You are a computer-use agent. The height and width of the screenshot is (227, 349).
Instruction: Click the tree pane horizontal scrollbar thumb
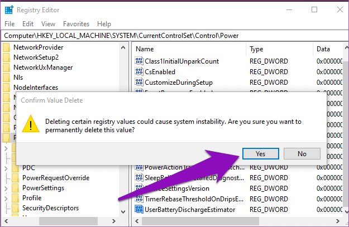[x=68, y=221]
